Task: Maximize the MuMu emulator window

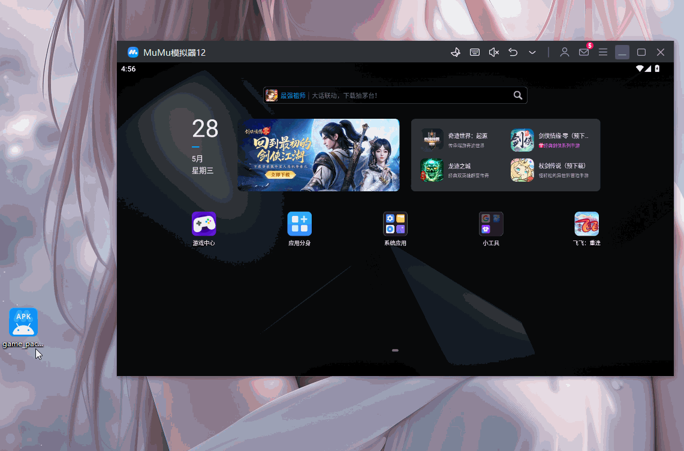Action: (x=641, y=52)
